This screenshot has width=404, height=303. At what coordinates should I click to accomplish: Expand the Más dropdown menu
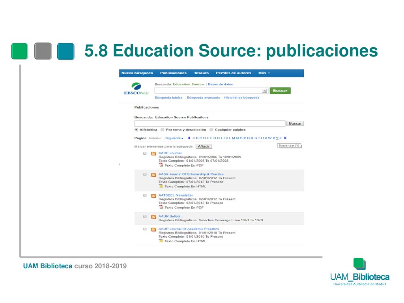[x=264, y=73]
